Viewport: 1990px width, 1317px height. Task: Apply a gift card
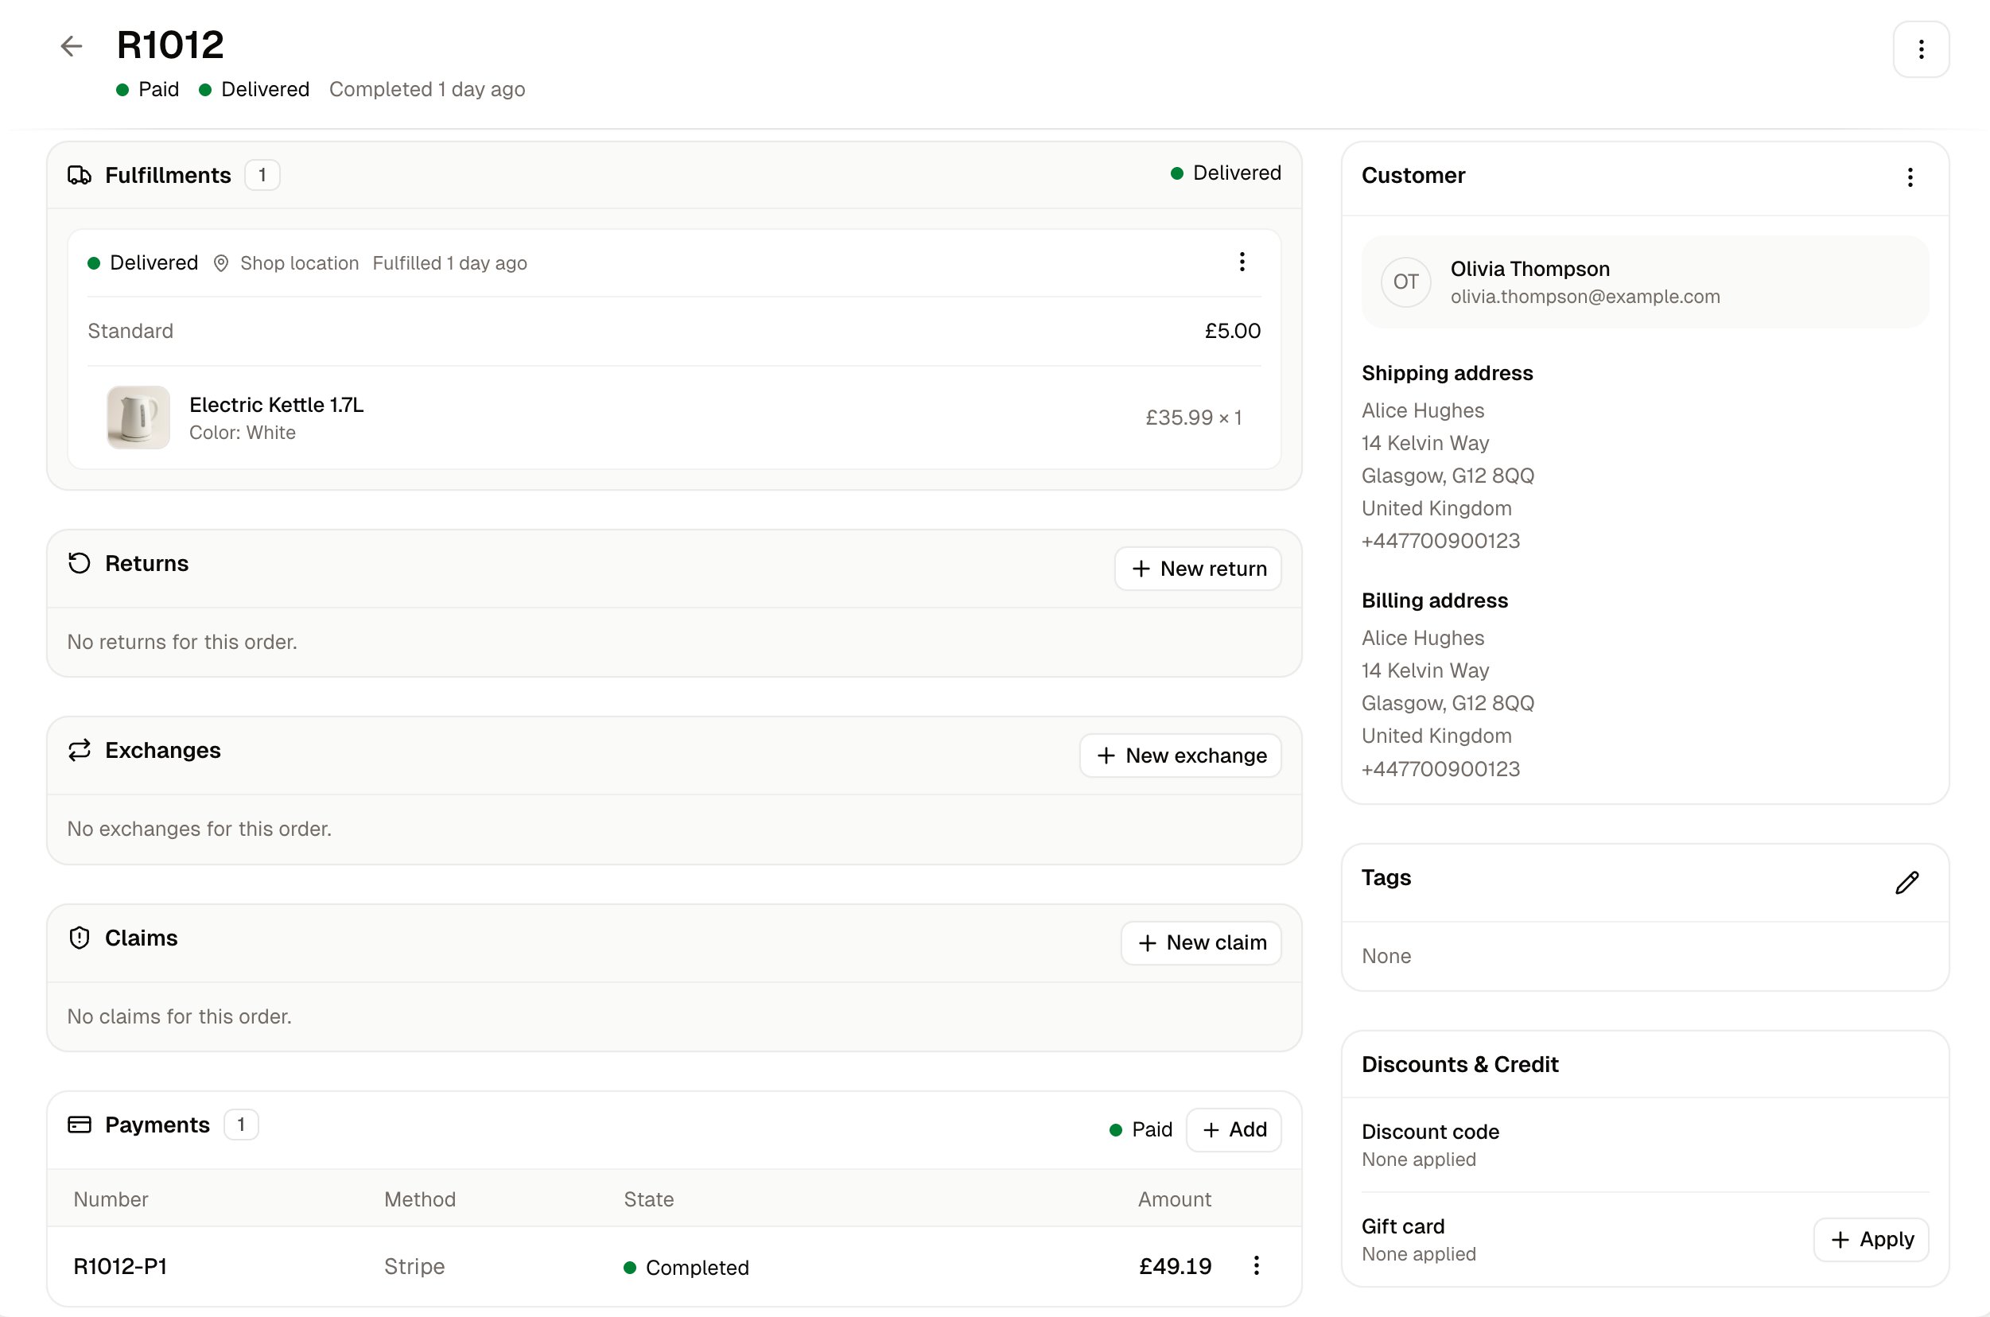1871,1240
